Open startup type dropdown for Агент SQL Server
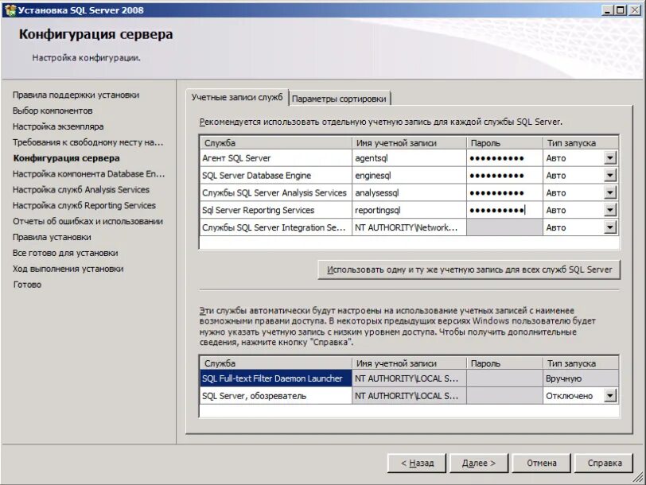 tap(609, 157)
